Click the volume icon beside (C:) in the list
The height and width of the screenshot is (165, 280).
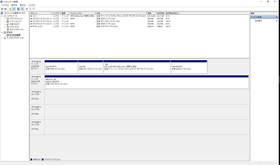pyautogui.click(x=31, y=16)
